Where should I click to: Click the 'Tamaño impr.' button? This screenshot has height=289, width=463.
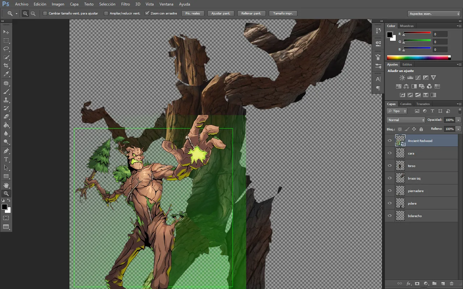point(283,13)
